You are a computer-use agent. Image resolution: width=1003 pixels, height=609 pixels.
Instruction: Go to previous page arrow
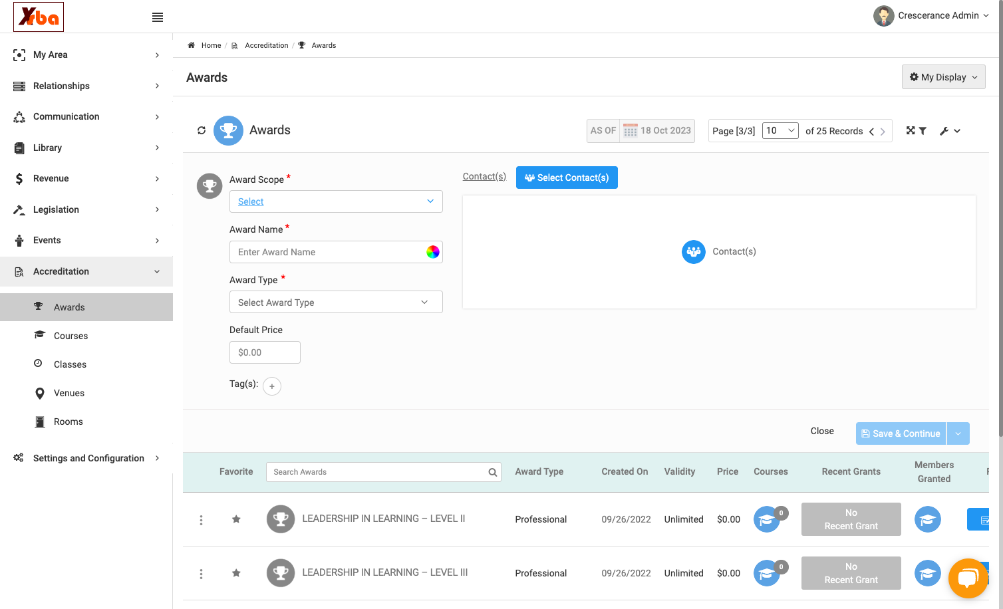tap(871, 132)
